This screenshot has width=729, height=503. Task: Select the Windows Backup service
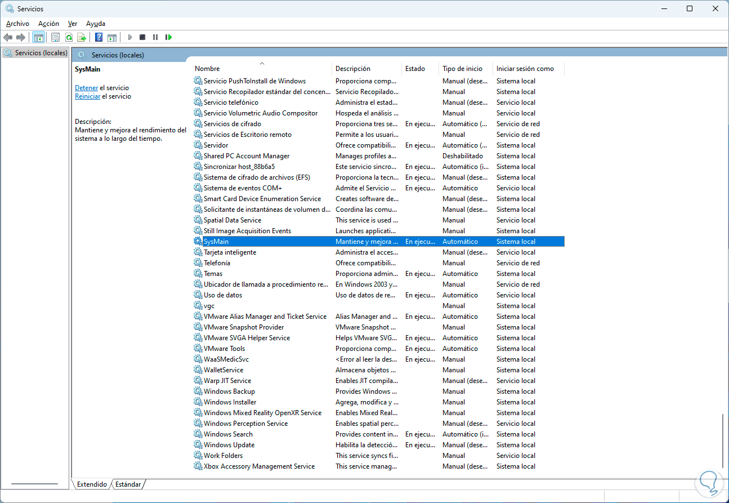[378, 391]
